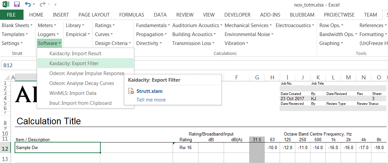The width and height of the screenshot is (388, 163).
Task: Open the FORMULAS tab
Action: click(132, 15)
